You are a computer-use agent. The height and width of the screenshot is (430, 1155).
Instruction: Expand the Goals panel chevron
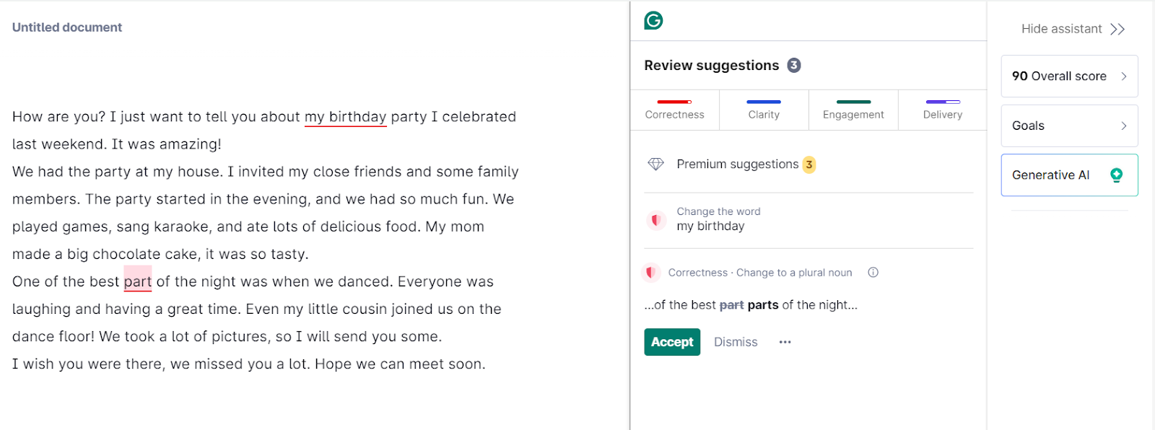point(1123,126)
